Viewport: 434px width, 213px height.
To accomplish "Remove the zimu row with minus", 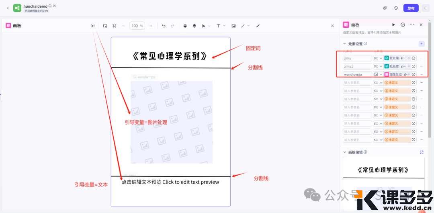I will tap(422, 58).
